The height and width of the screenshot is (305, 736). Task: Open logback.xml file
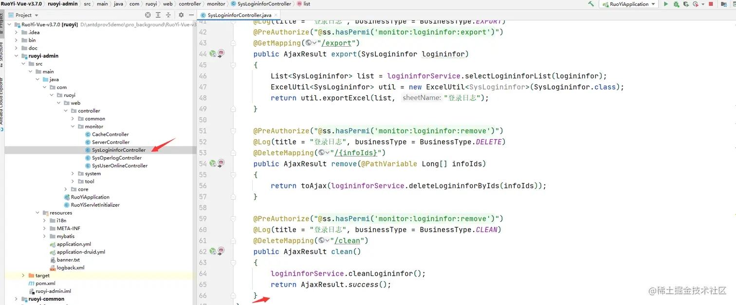(67, 268)
